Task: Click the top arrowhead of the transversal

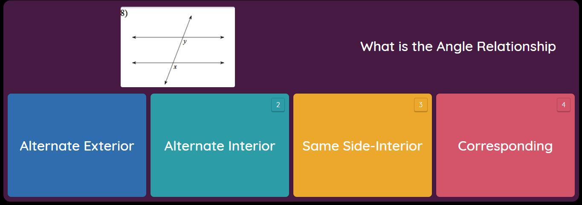Action: (190, 17)
